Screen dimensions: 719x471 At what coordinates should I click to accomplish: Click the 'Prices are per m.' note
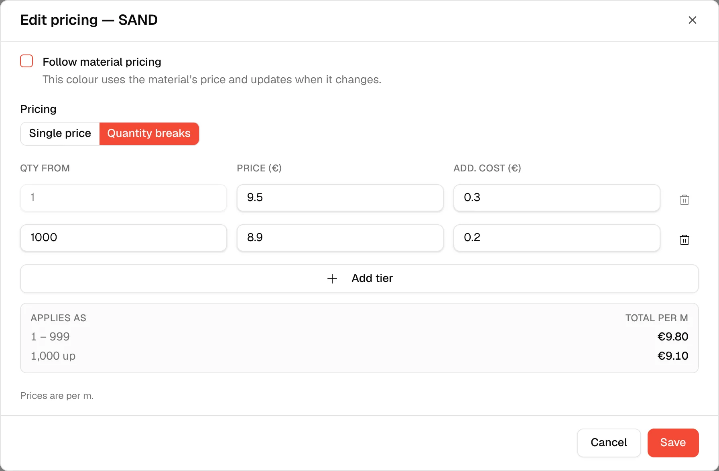(57, 396)
